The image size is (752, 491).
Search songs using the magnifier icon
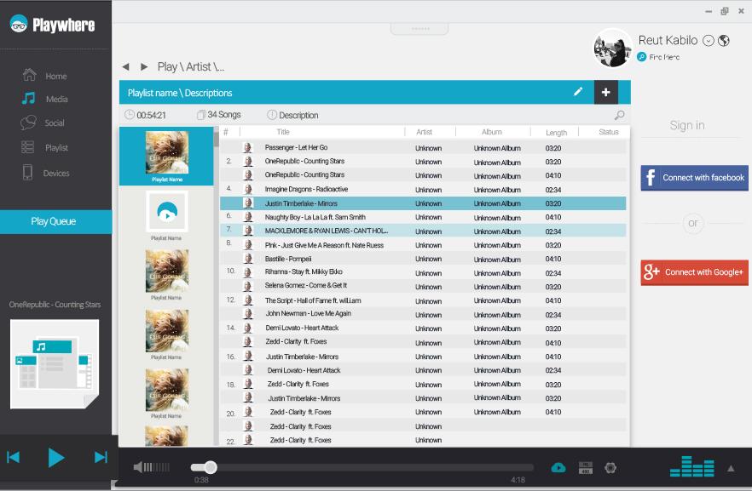619,115
